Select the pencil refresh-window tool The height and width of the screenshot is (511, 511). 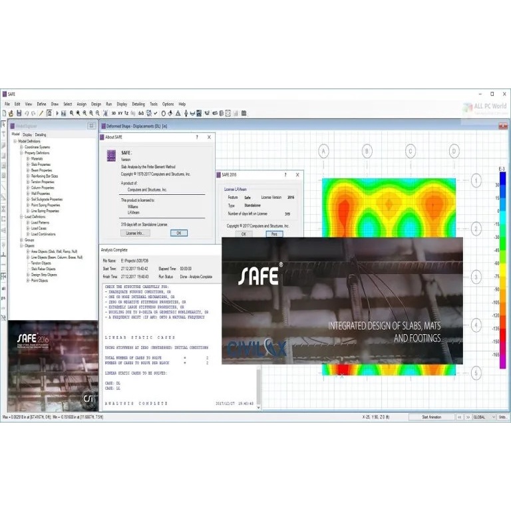point(41,113)
